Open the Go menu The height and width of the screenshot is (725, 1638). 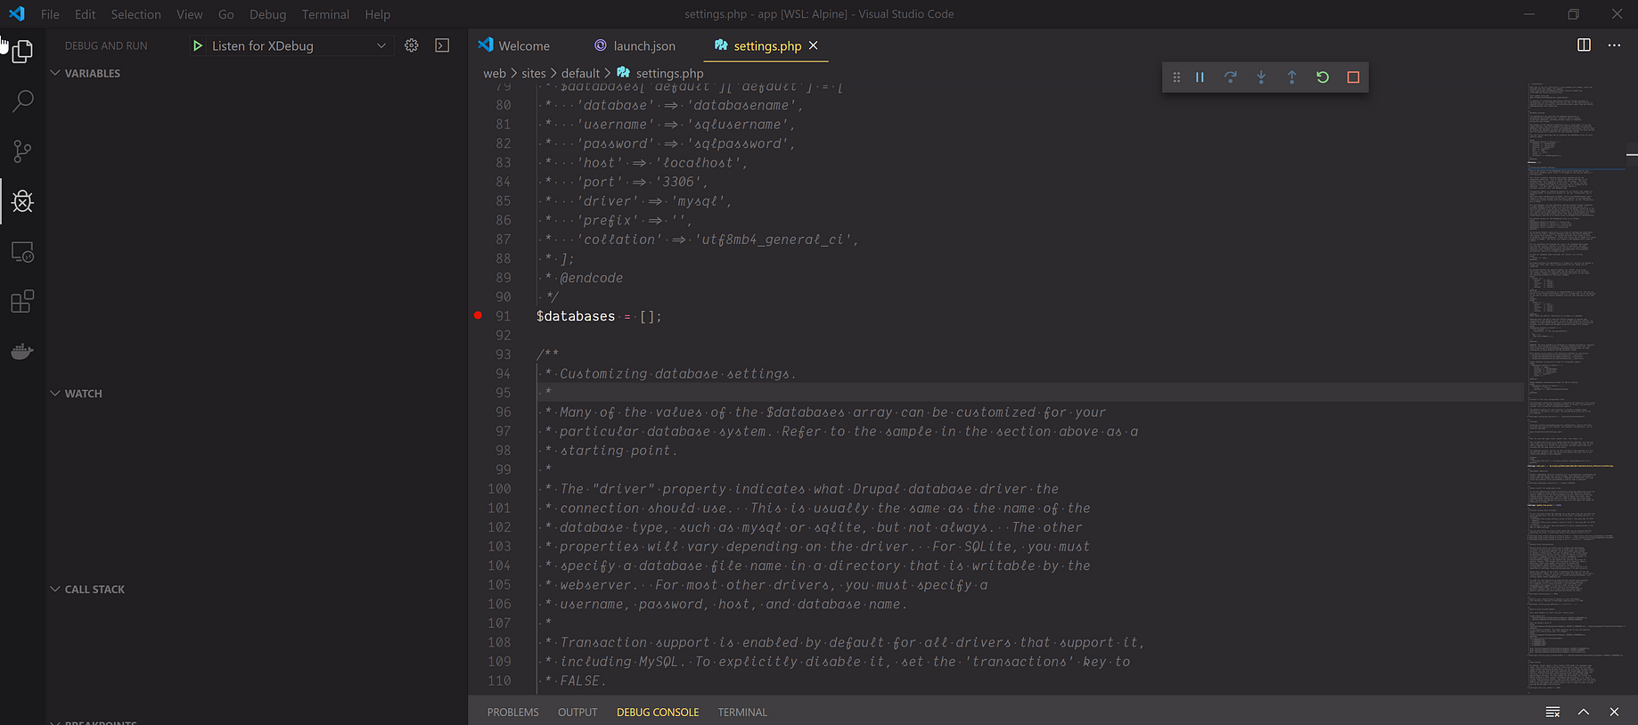[225, 14]
